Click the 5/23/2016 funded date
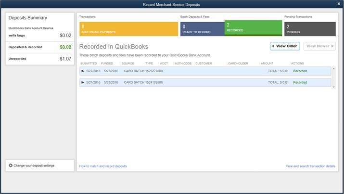This screenshot has height=194, width=344. [111, 82]
